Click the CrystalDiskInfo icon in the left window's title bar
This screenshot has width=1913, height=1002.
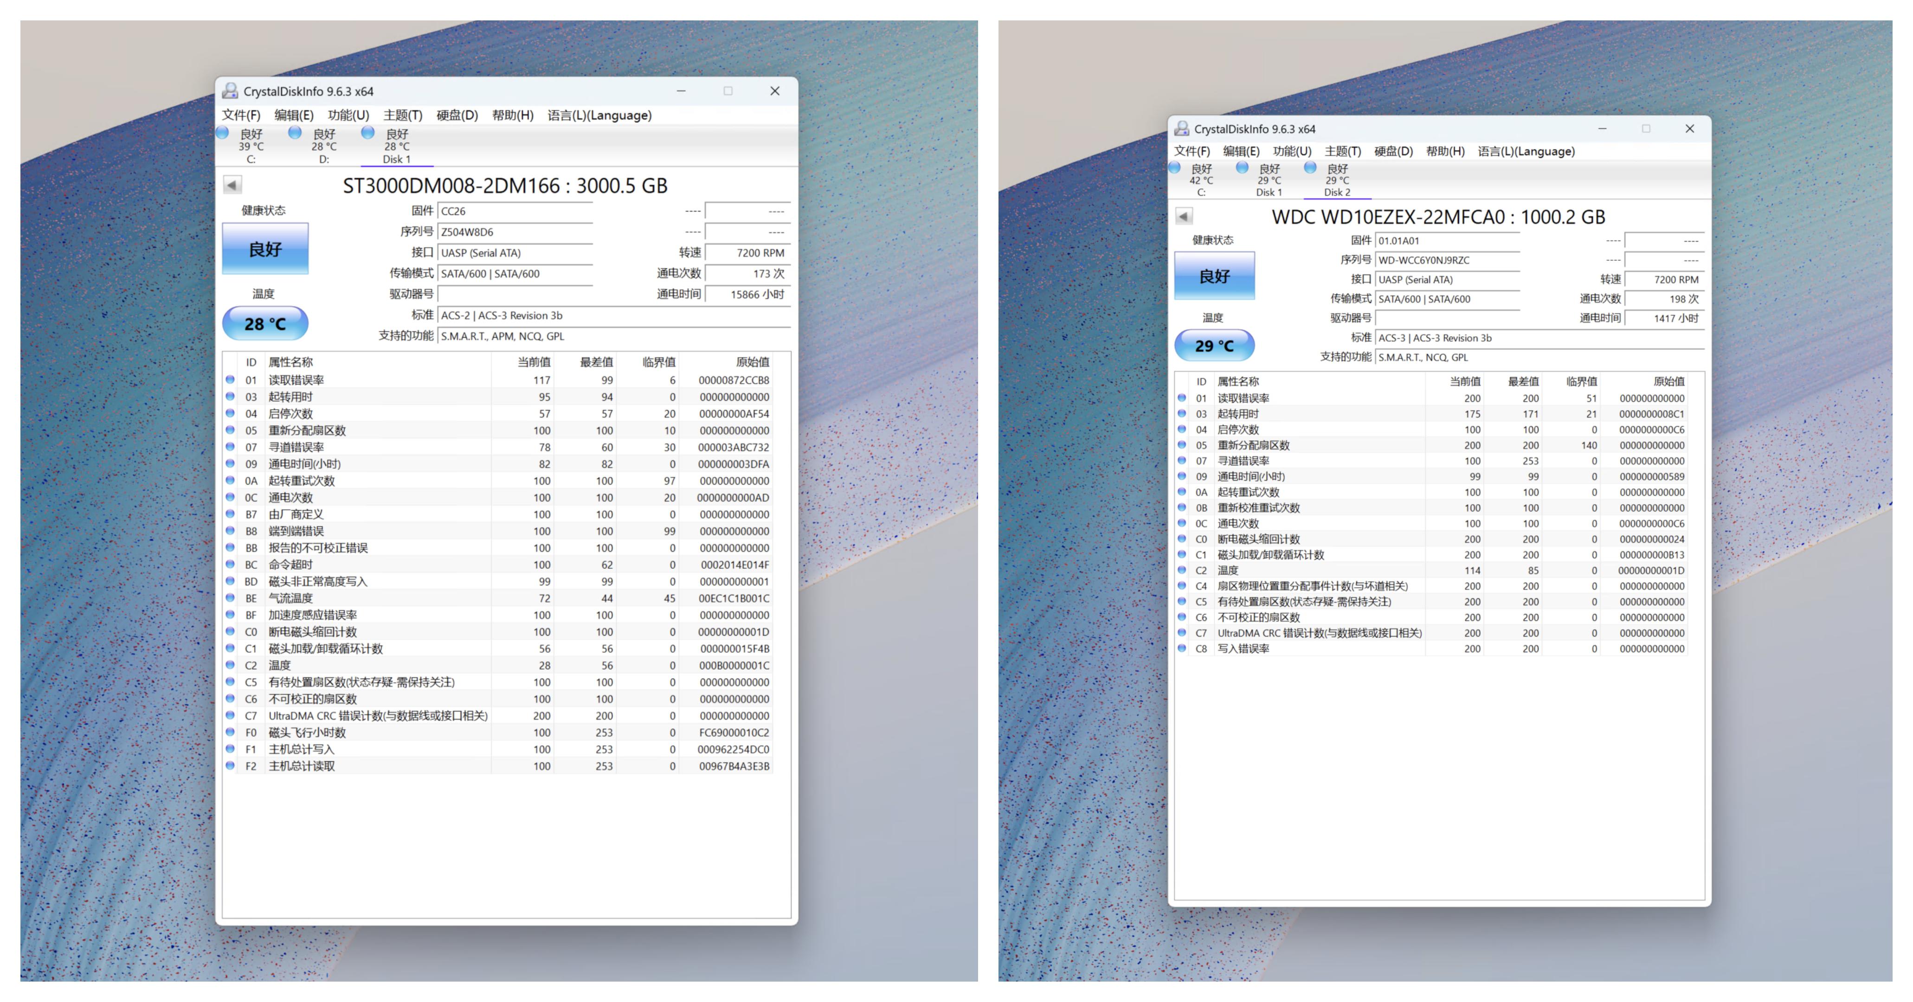click(x=230, y=90)
